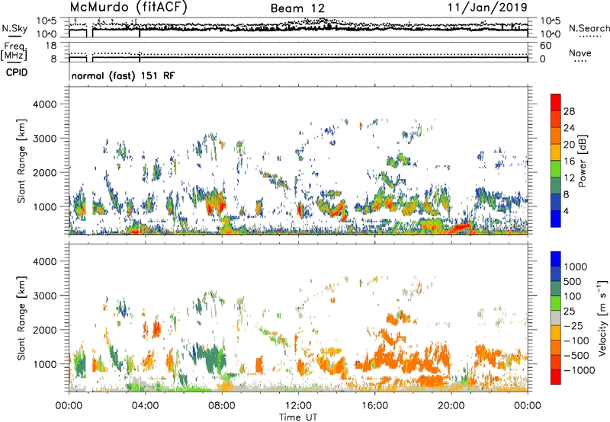Select Slant Range [km] label of velocity panel
The image size is (610, 422).
coord(21,318)
